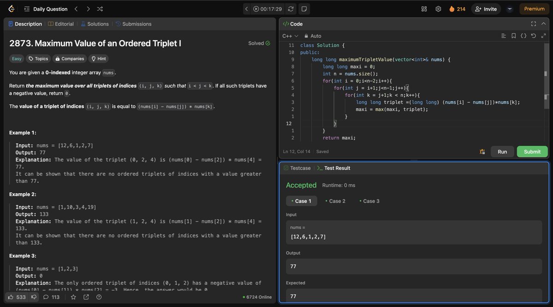This screenshot has width=553, height=307.
Task: Star the problem as favorite
Action: [73, 297]
